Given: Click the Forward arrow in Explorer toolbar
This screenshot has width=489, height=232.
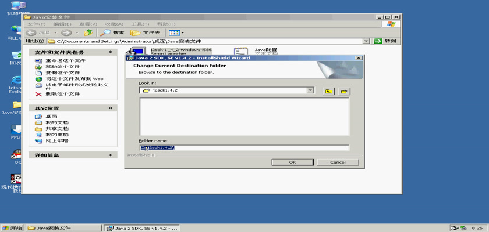Looking at the screenshot, I should tap(66, 32).
